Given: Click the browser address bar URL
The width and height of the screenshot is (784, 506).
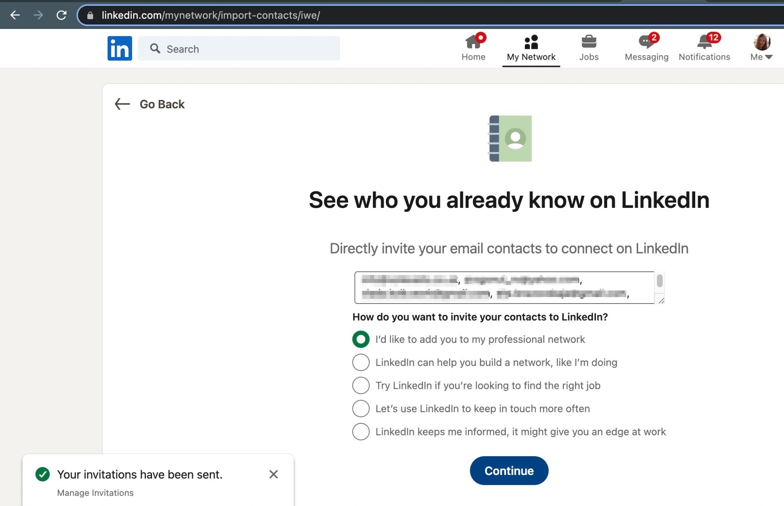Looking at the screenshot, I should pyautogui.click(x=211, y=15).
